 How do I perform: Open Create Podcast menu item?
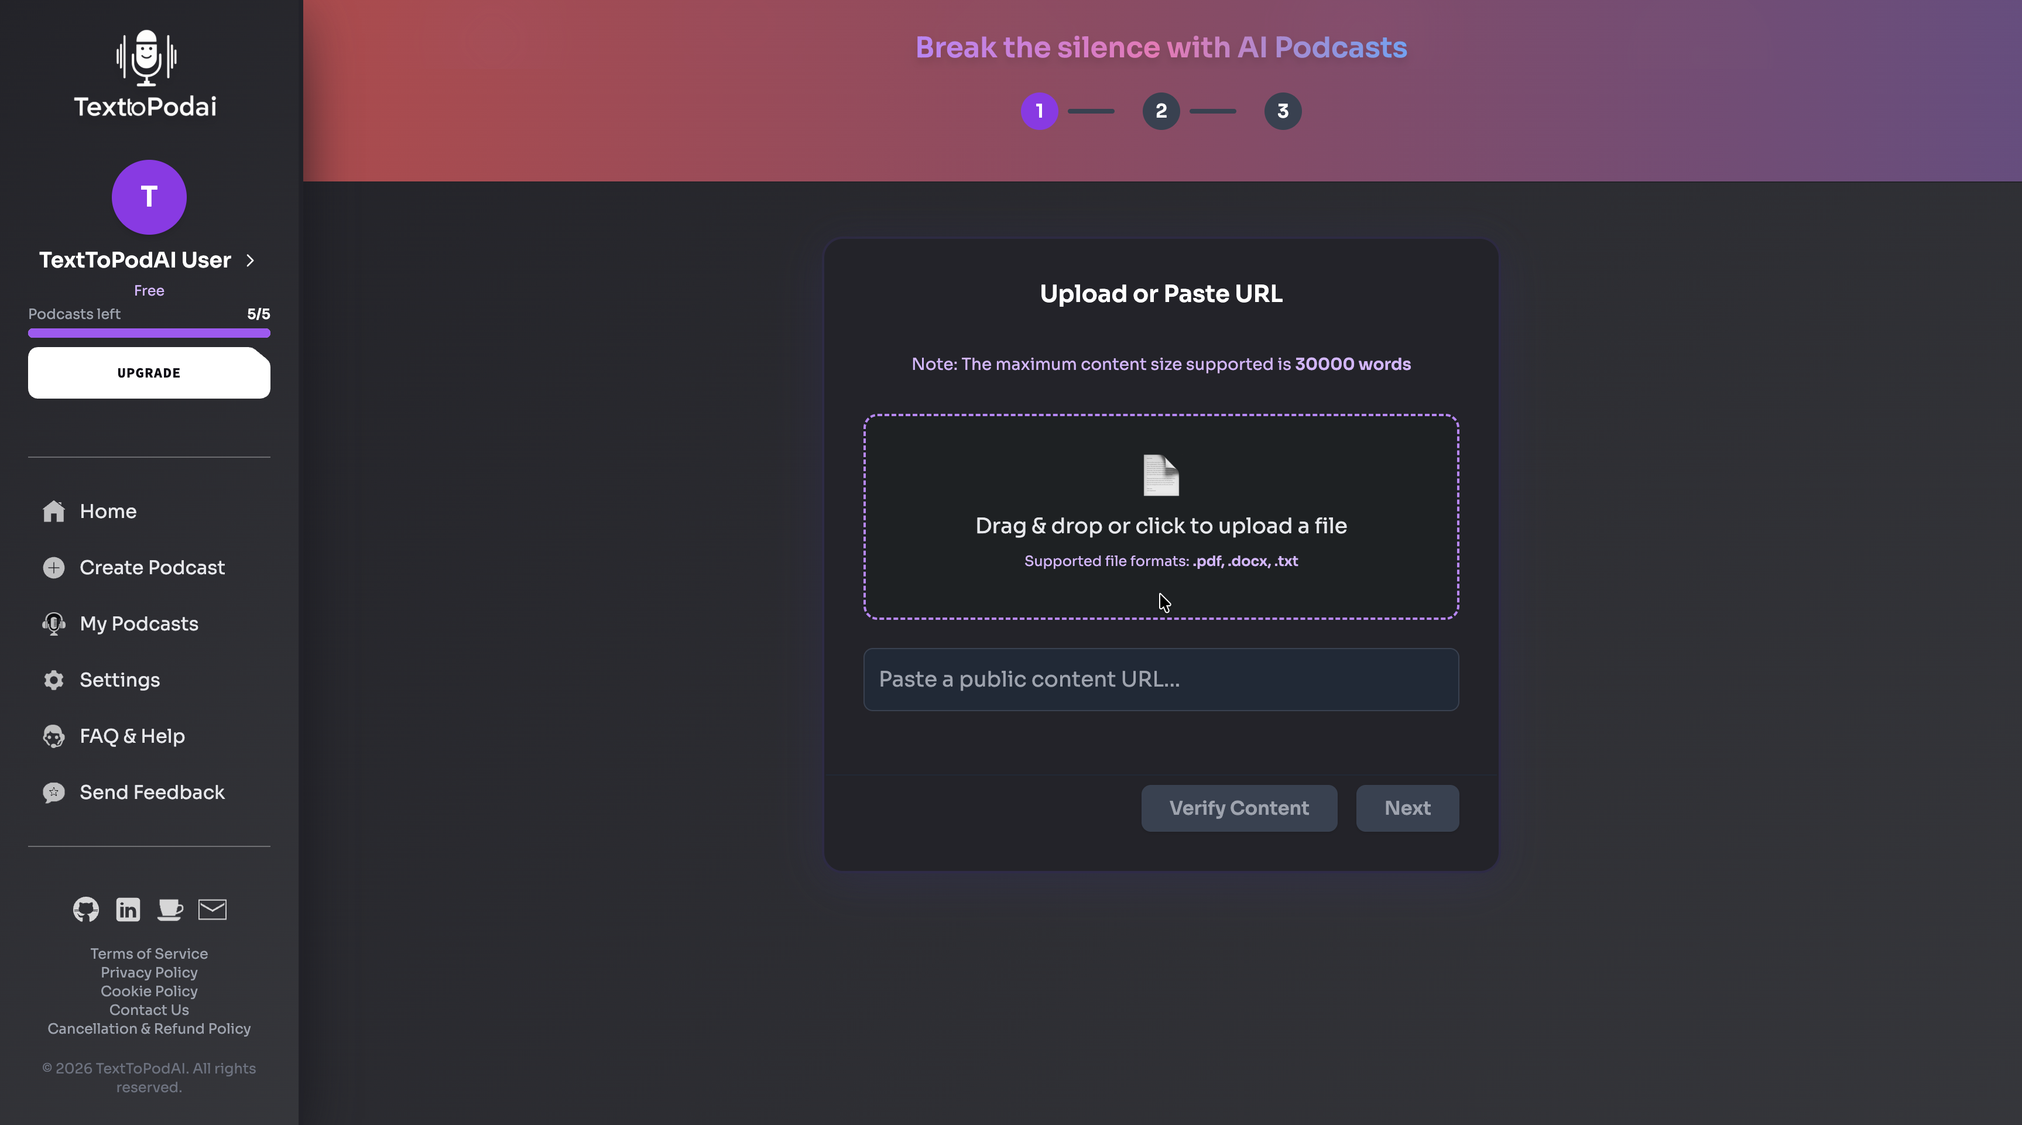[152, 568]
